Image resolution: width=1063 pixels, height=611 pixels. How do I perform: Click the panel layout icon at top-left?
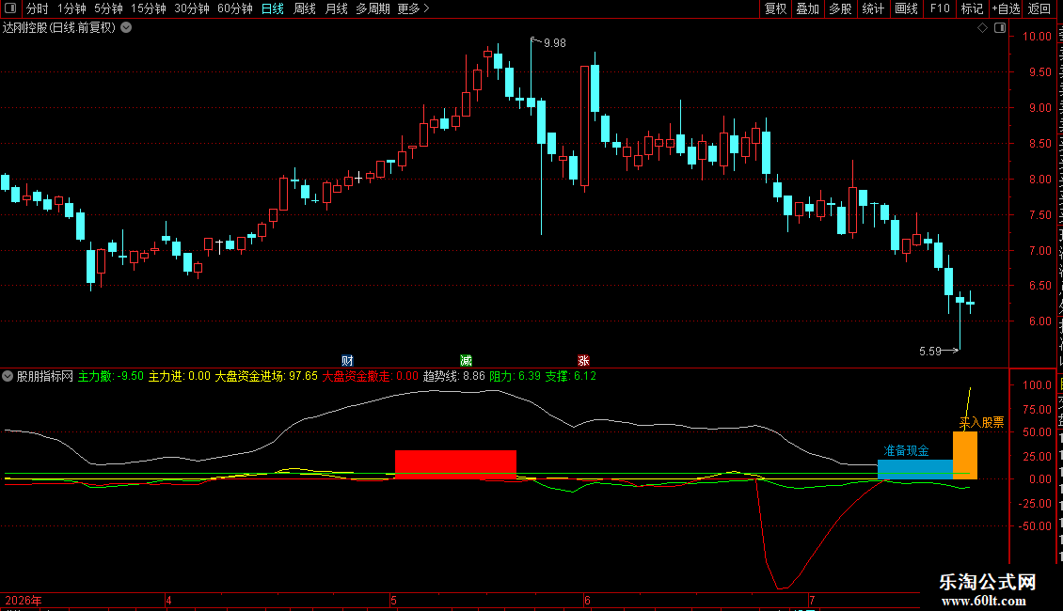(10, 8)
